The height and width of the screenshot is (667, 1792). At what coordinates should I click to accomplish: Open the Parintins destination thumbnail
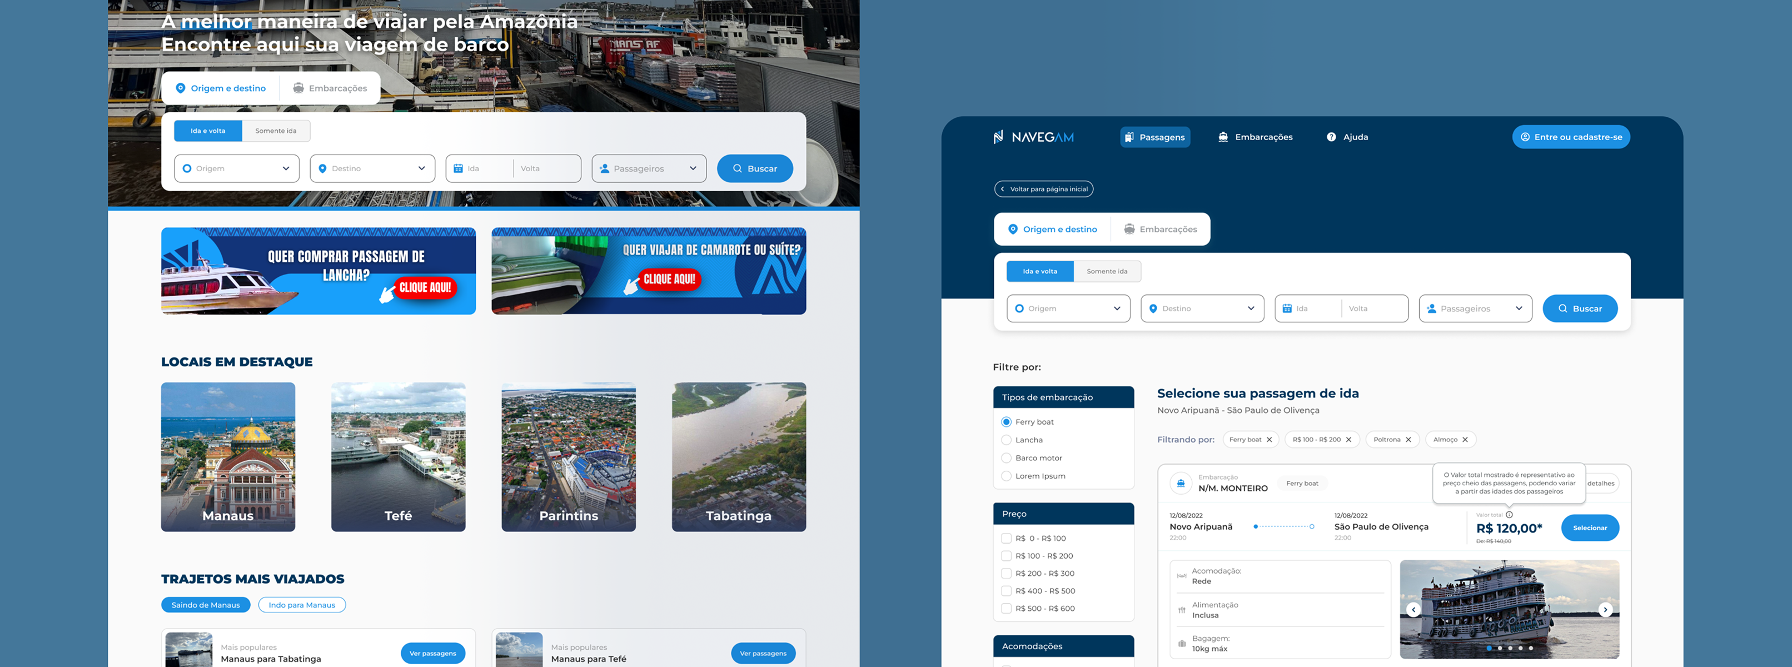coord(569,457)
